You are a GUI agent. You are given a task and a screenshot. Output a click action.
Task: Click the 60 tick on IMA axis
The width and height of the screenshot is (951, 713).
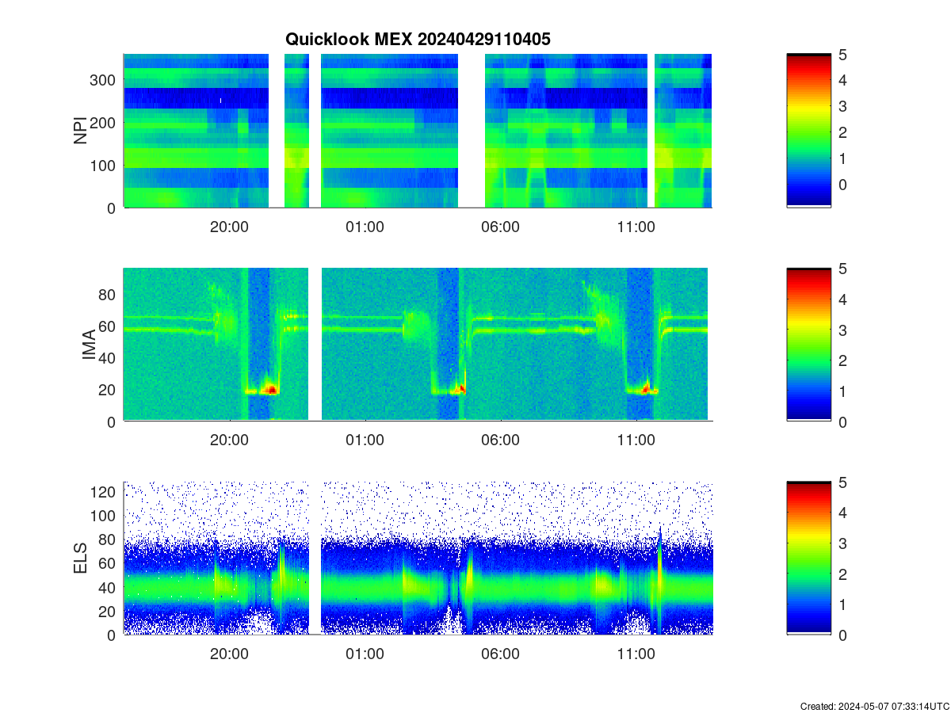[108, 326]
